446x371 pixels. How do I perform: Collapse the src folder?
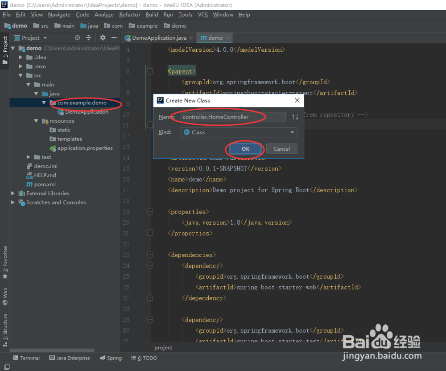(21, 76)
